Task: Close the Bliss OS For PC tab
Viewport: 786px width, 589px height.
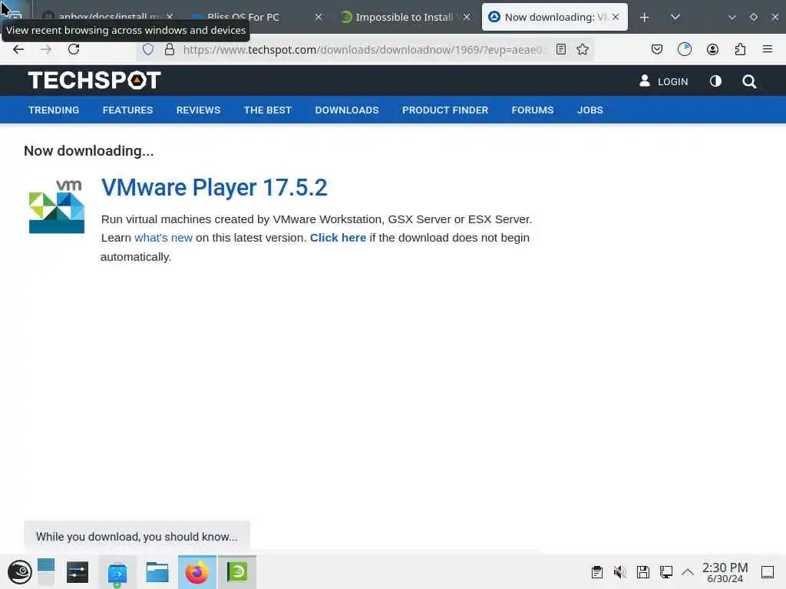Action: (319, 17)
